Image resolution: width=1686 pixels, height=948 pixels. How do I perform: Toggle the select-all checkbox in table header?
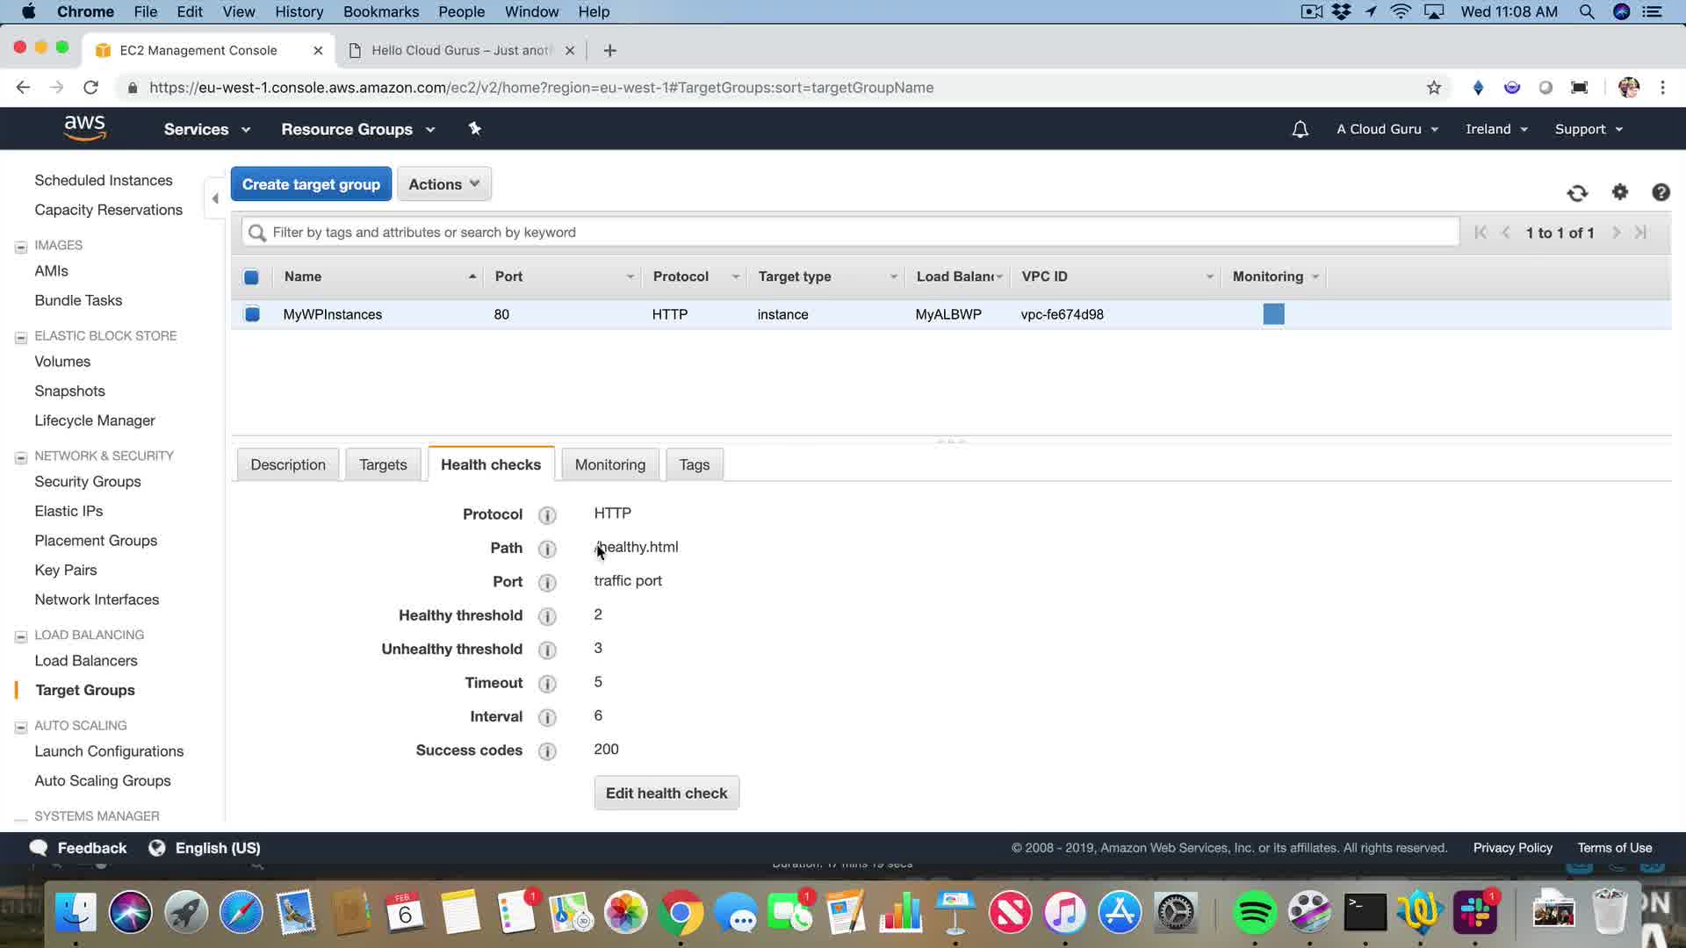251,277
